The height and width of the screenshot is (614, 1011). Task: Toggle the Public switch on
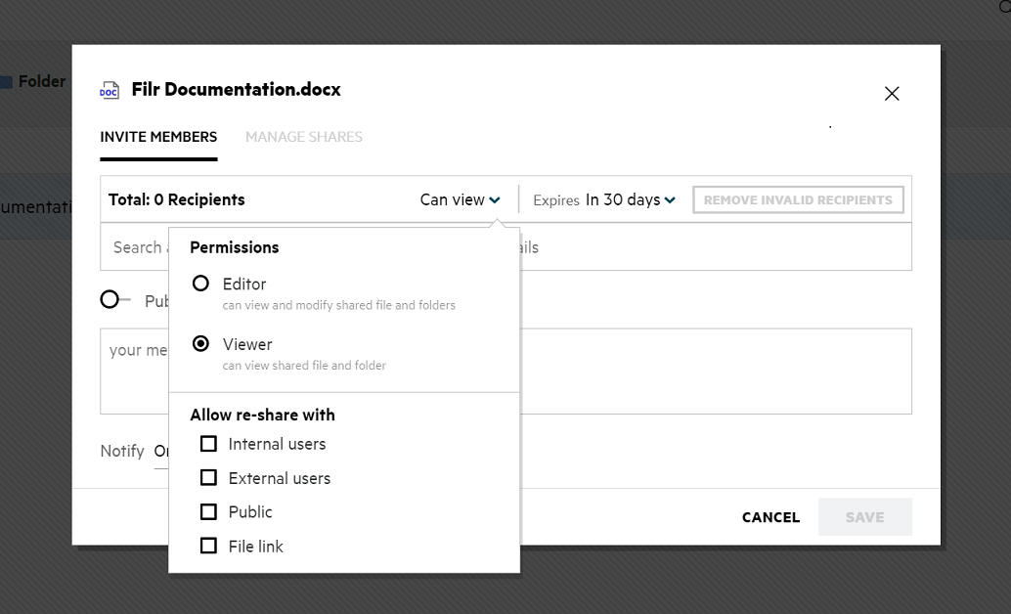click(x=114, y=299)
